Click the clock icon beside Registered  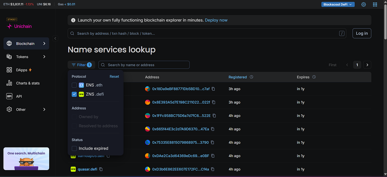(x=251, y=77)
